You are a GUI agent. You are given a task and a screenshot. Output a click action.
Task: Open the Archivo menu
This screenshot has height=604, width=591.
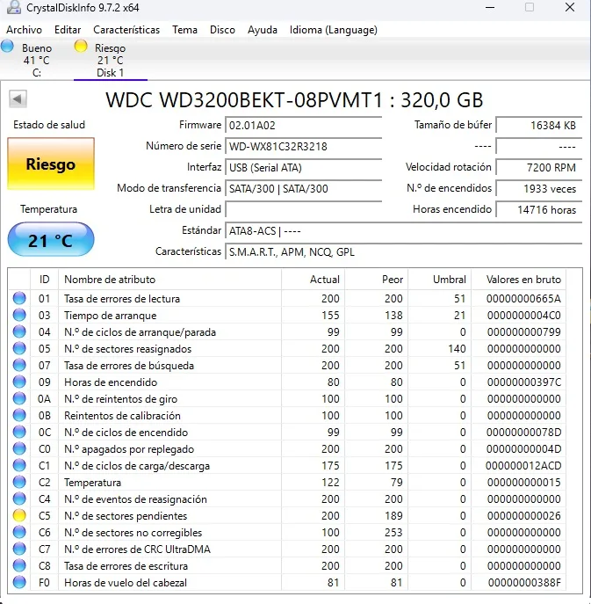(24, 30)
